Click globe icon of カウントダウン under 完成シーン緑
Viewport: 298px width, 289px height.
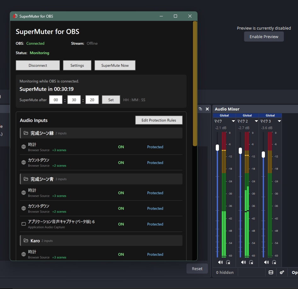(24, 162)
